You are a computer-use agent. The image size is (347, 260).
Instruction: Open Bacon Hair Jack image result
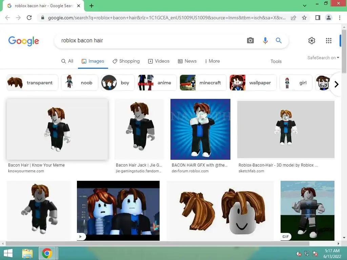tap(139, 129)
